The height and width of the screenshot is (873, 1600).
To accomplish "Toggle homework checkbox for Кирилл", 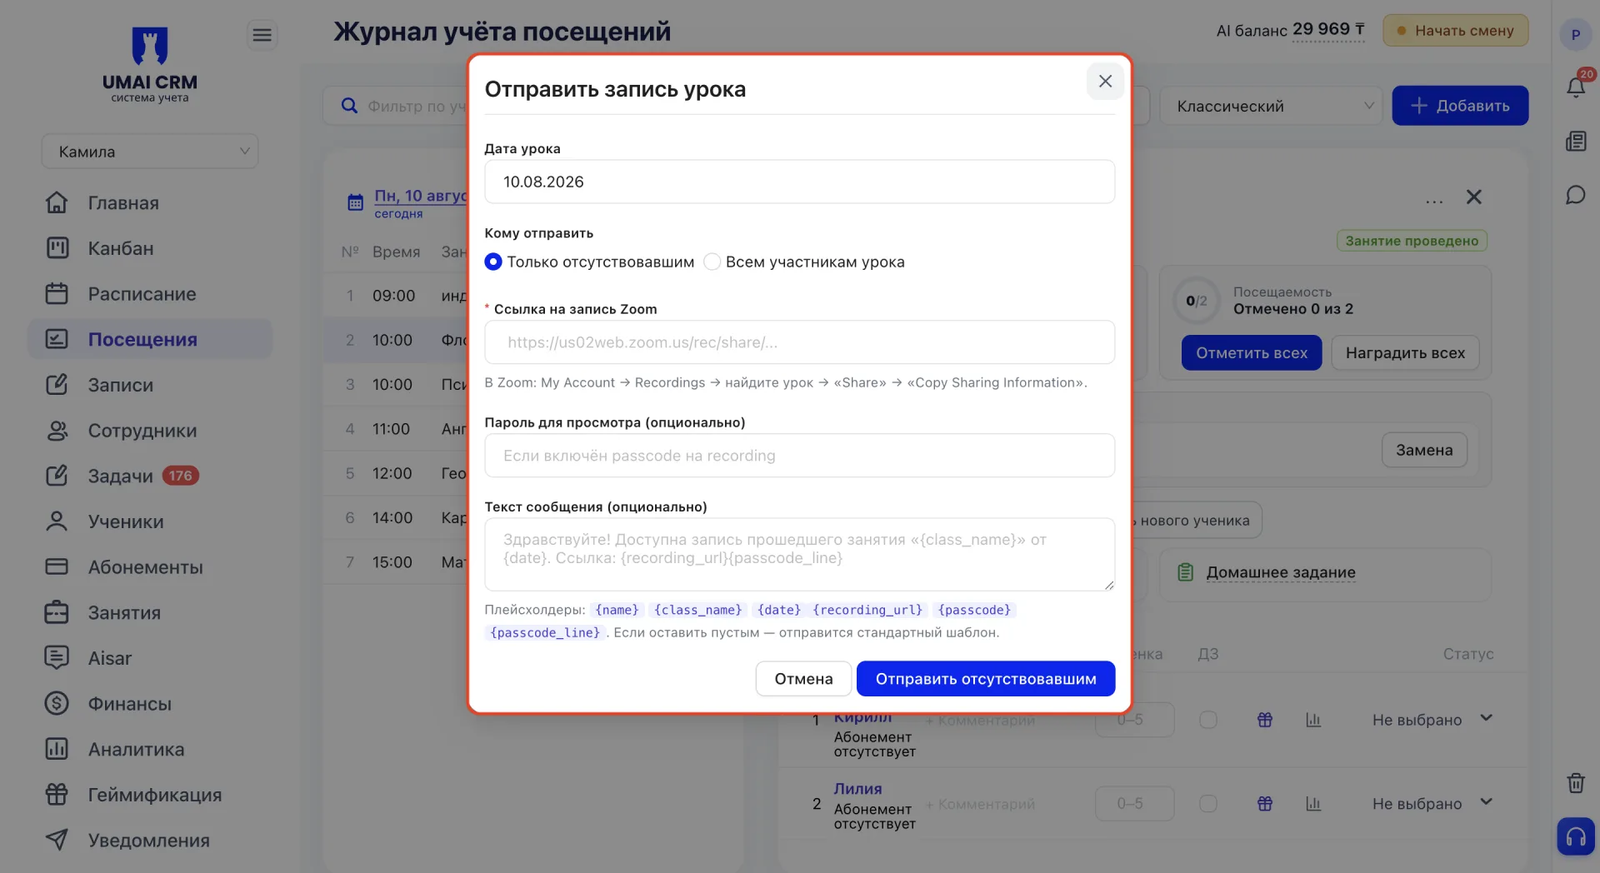I will click(x=1207, y=720).
